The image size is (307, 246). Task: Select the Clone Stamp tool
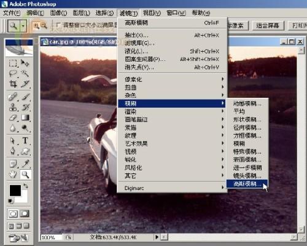click(13, 107)
